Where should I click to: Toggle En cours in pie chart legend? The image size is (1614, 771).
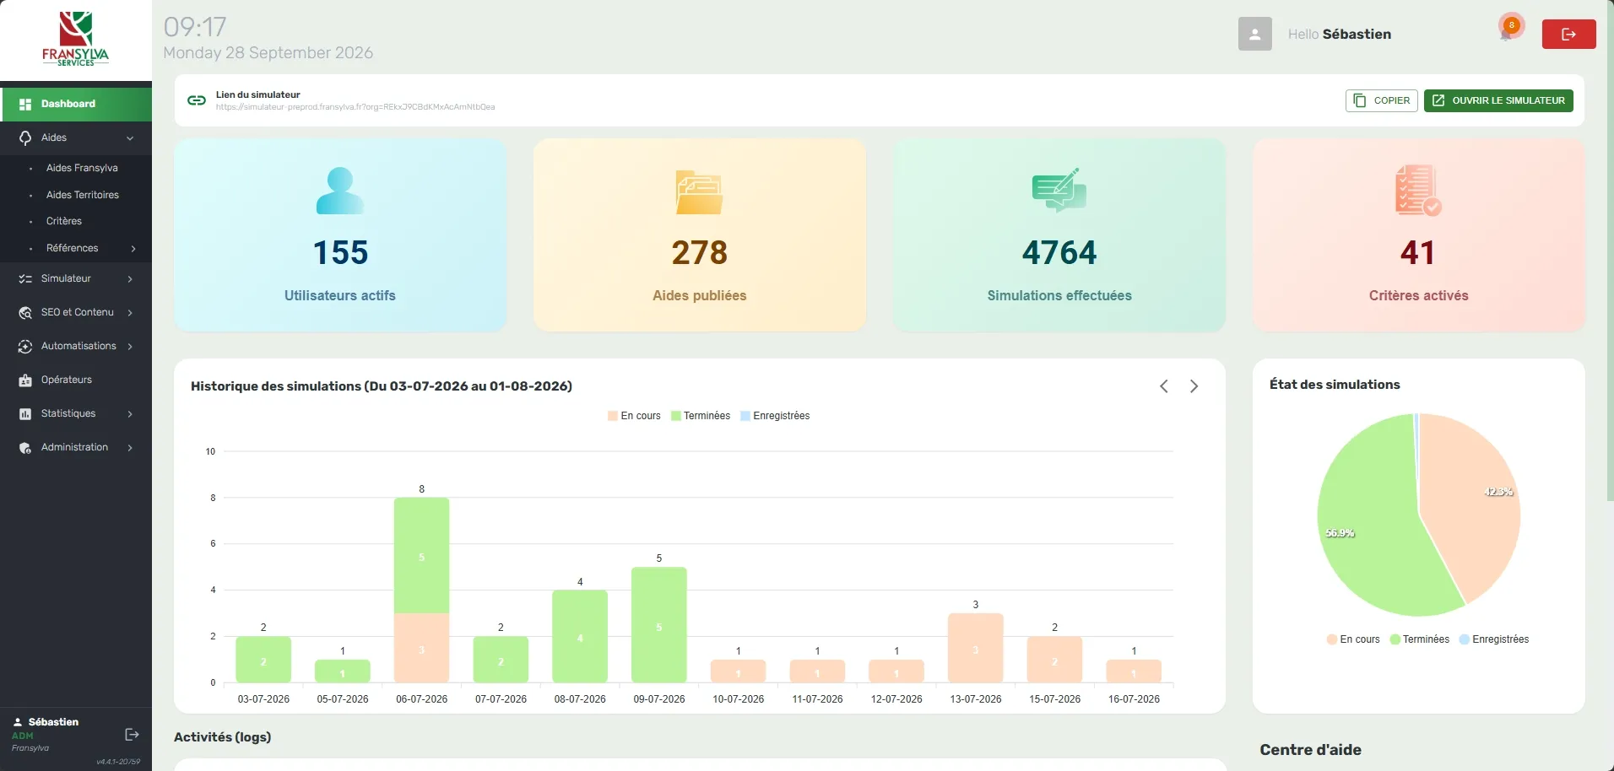click(1353, 639)
